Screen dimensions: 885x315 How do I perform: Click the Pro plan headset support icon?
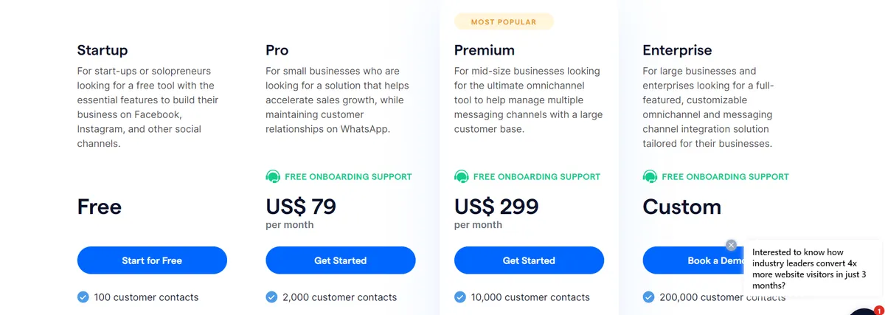coord(273,177)
